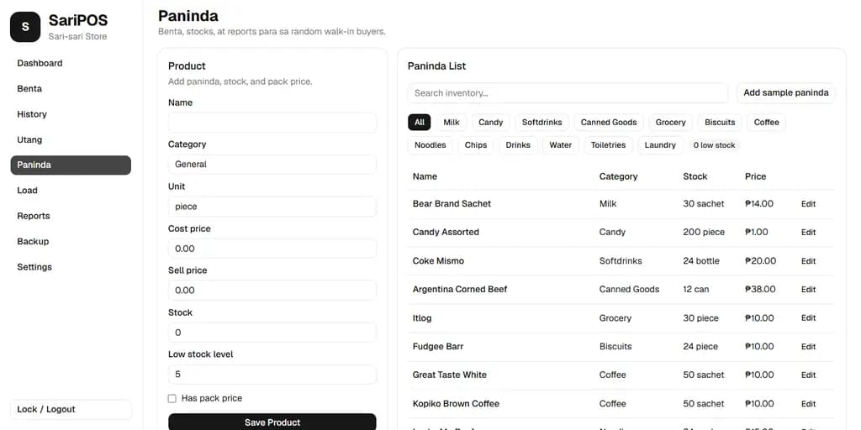861x430 pixels.
Task: Filter the list by Softdrinks category
Action: pyautogui.click(x=541, y=123)
